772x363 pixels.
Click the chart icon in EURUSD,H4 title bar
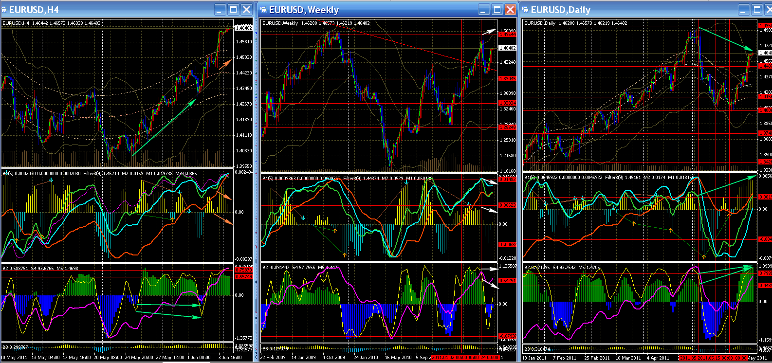click(3, 10)
